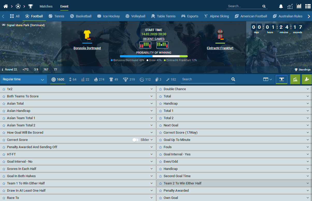Favorite the Fouls market star
This screenshot has width=312, height=201.
pos(161,147)
